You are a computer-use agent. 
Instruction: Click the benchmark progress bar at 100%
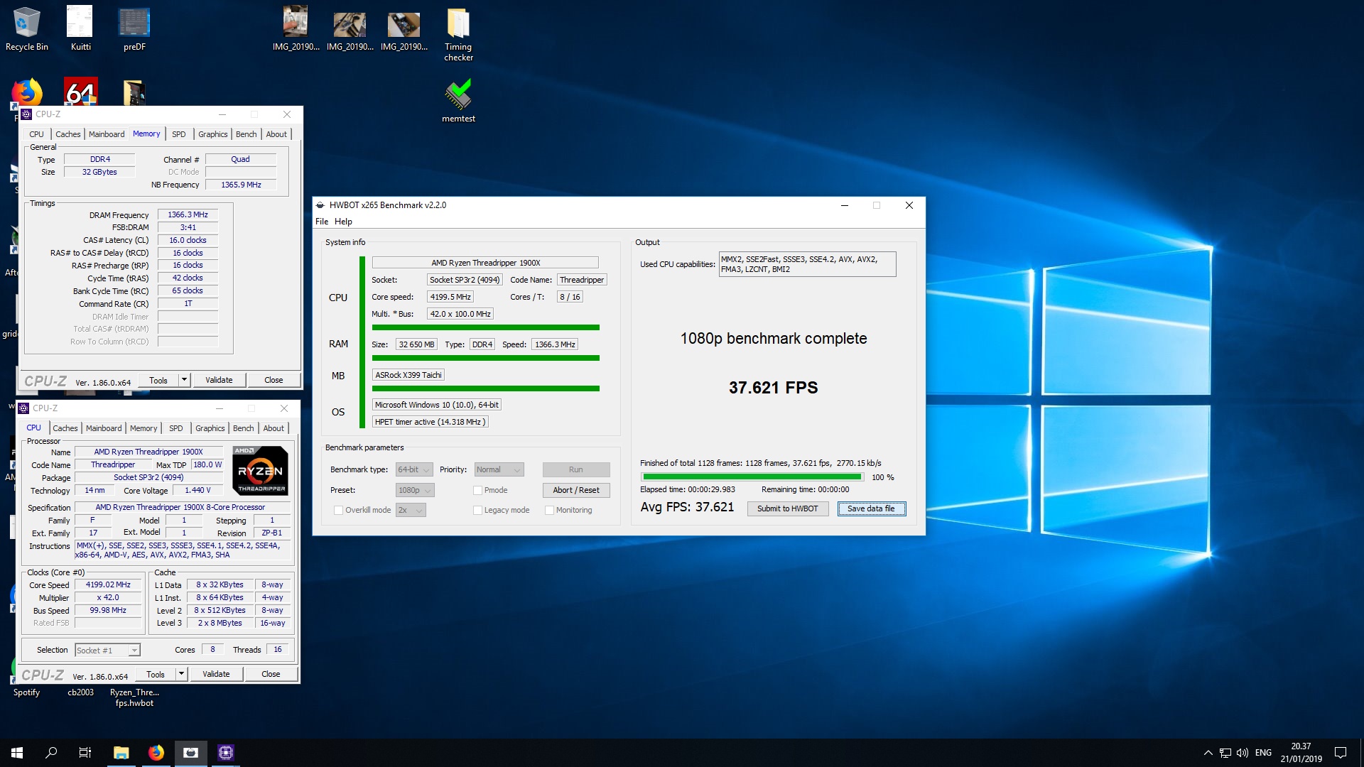752,477
